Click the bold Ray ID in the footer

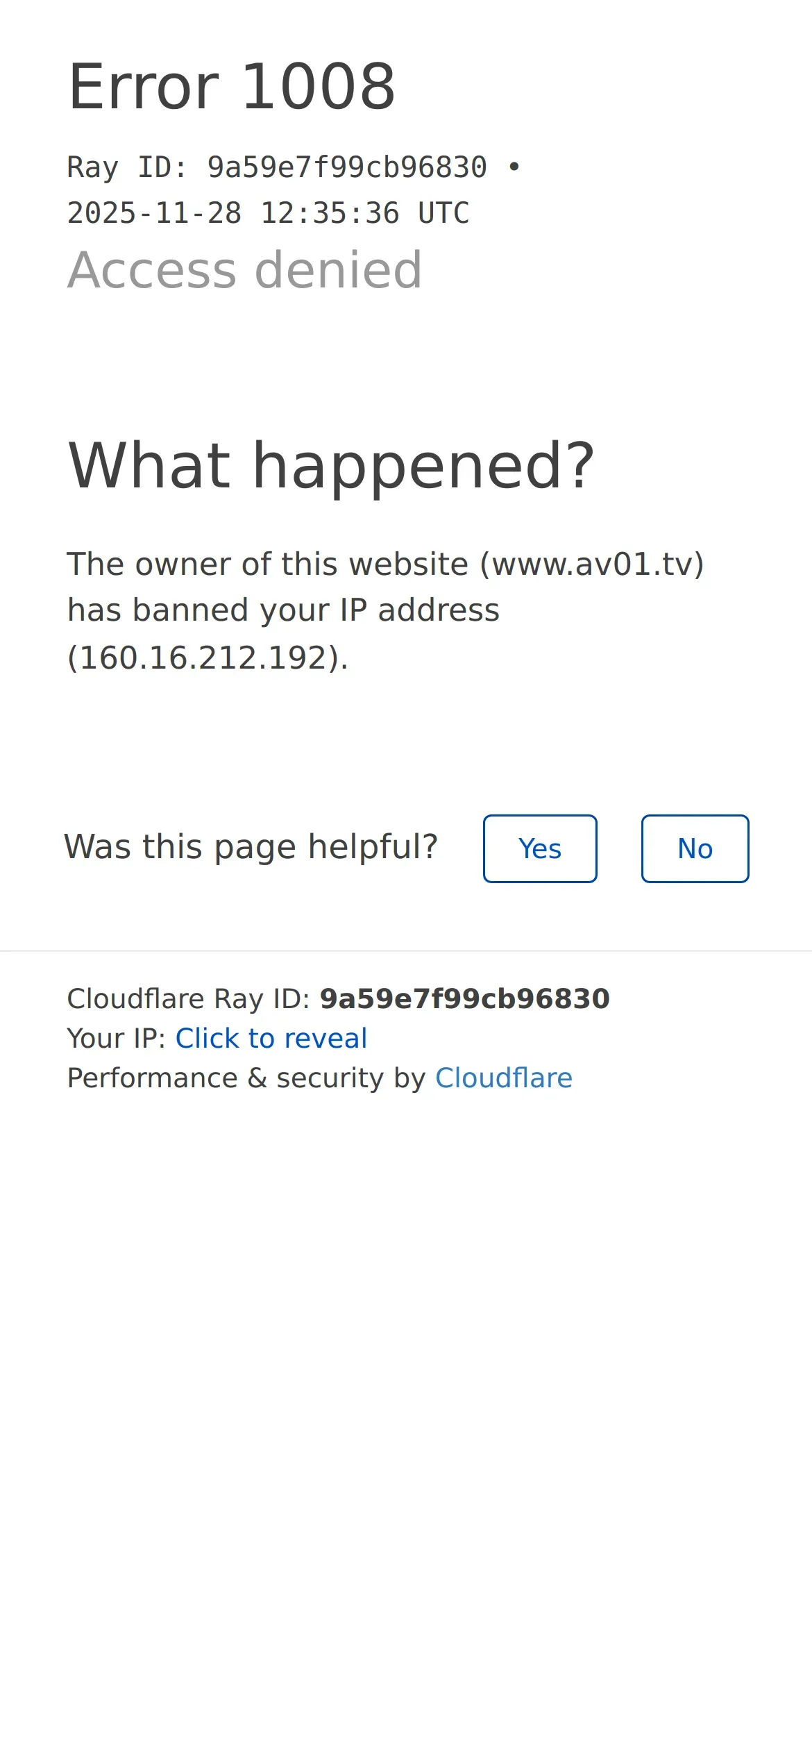pos(464,998)
